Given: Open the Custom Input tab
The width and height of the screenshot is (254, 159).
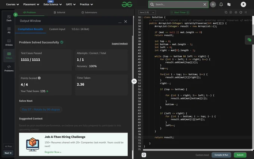Looking at the screenshot, I should [57, 29].
